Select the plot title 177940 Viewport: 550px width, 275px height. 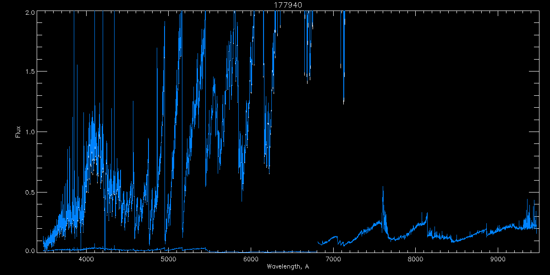pos(288,5)
